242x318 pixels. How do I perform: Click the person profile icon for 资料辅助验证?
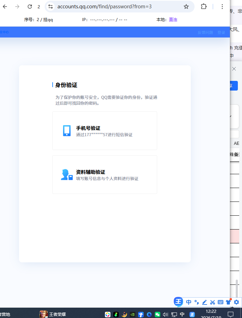pyautogui.click(x=67, y=175)
